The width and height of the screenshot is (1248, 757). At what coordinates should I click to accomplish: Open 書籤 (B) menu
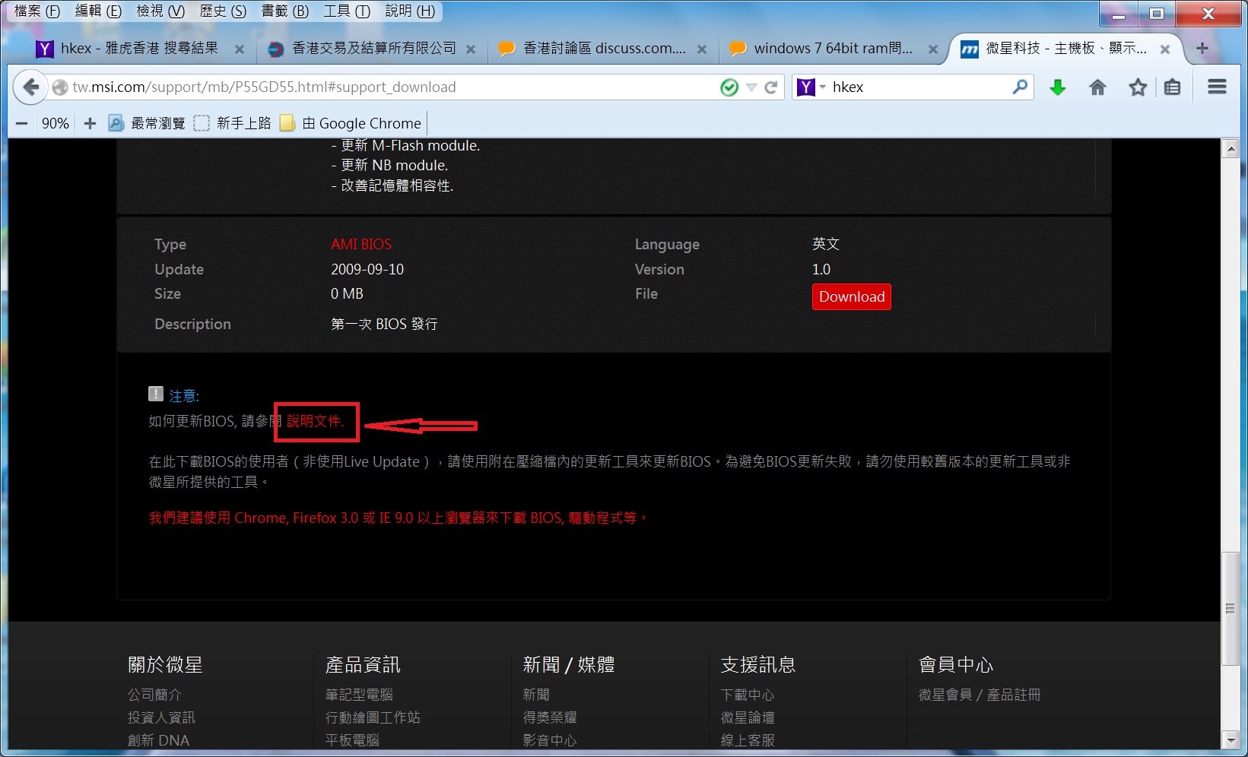coord(285,11)
